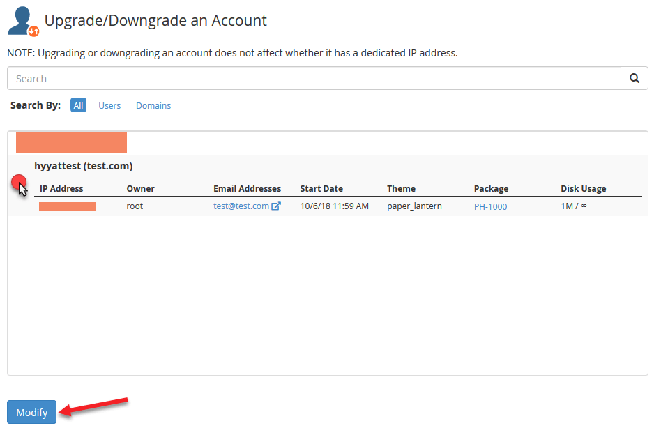Select the hyyattest account radio button
The image size is (654, 428).
(19, 183)
